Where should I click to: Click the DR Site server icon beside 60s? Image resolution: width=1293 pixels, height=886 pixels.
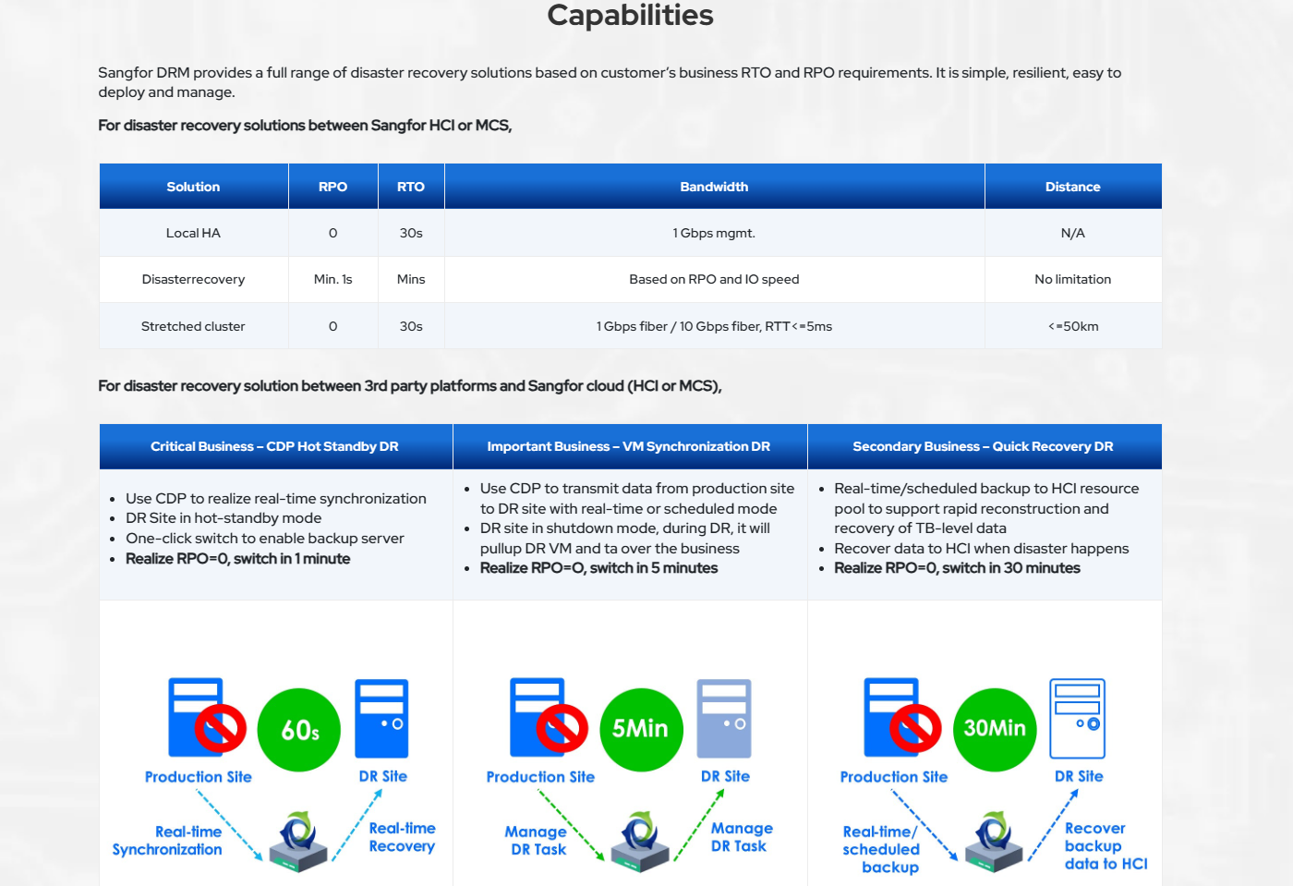[x=381, y=719]
